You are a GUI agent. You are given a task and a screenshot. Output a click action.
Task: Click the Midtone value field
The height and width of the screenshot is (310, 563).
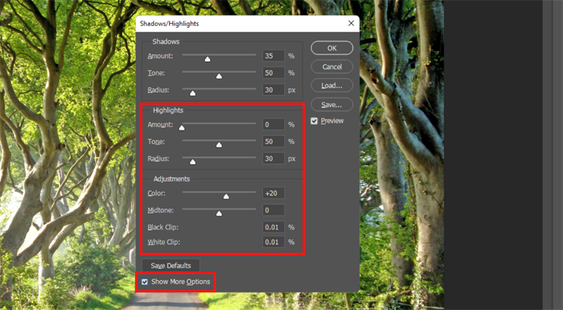tap(274, 210)
